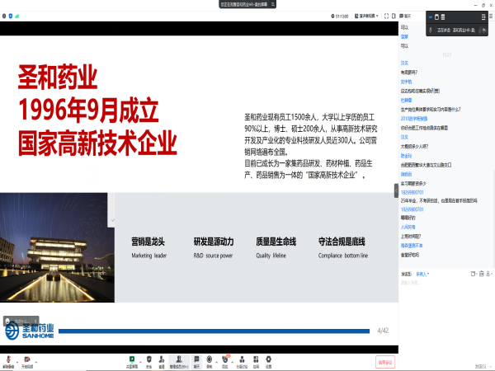Collapse chat panel via side handle
Image resolution: width=495 pixels, height=371 pixels.
click(x=396, y=190)
